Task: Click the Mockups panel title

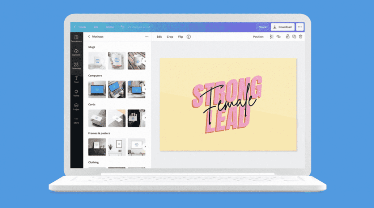Action: pos(98,36)
